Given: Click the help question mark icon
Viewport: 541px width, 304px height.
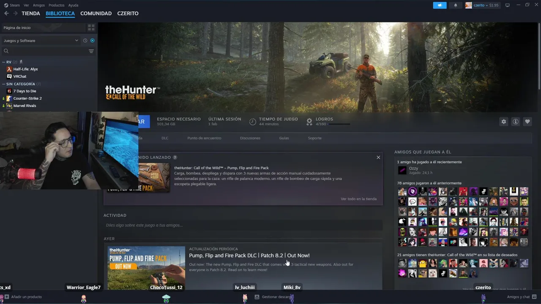Looking at the screenshot, I should (175, 157).
